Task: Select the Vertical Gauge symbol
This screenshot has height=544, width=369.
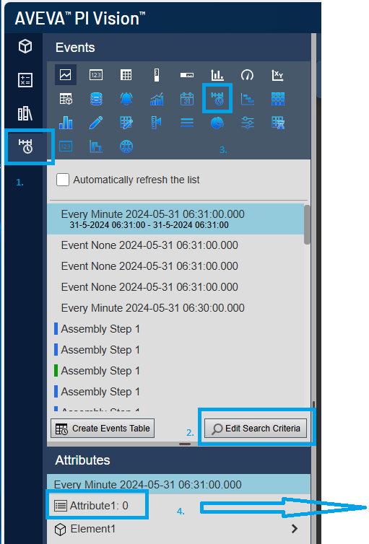Action: [157, 75]
